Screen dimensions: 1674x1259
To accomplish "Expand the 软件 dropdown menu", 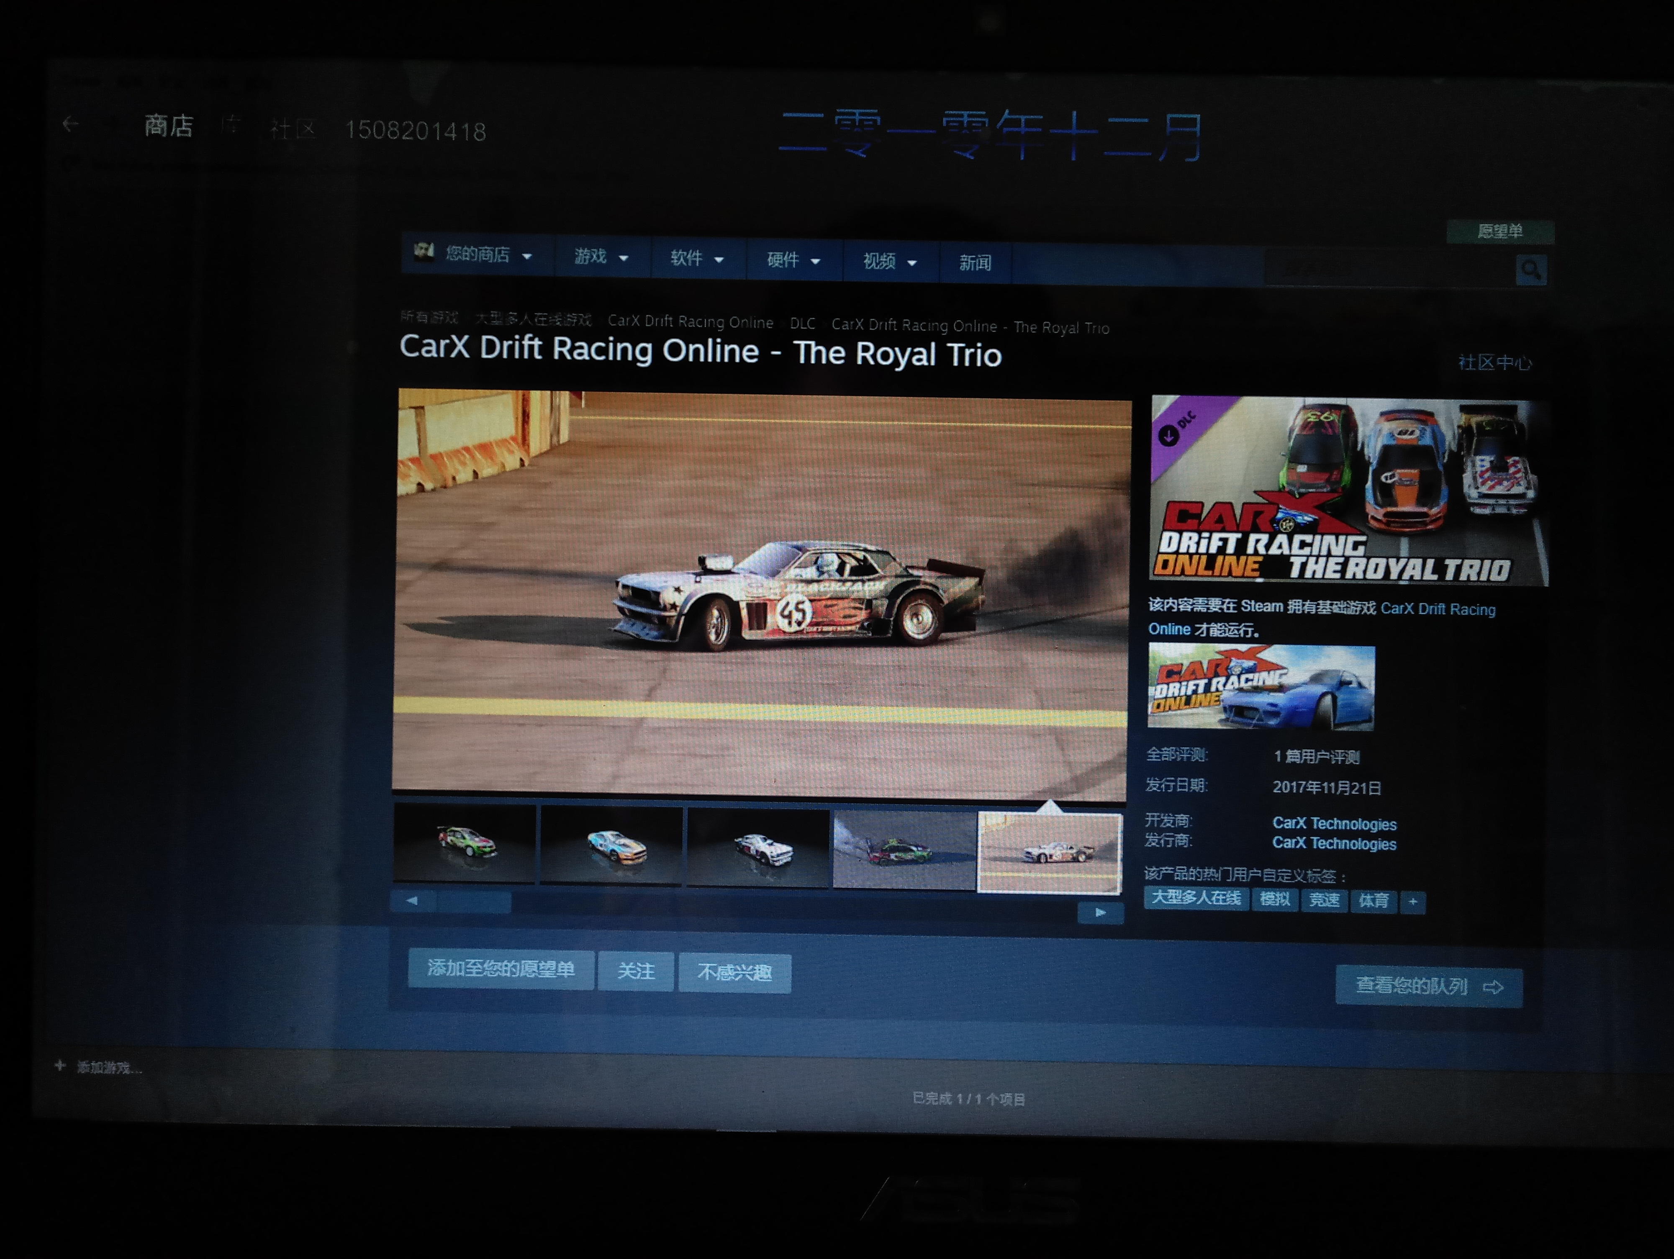I will tap(698, 259).
